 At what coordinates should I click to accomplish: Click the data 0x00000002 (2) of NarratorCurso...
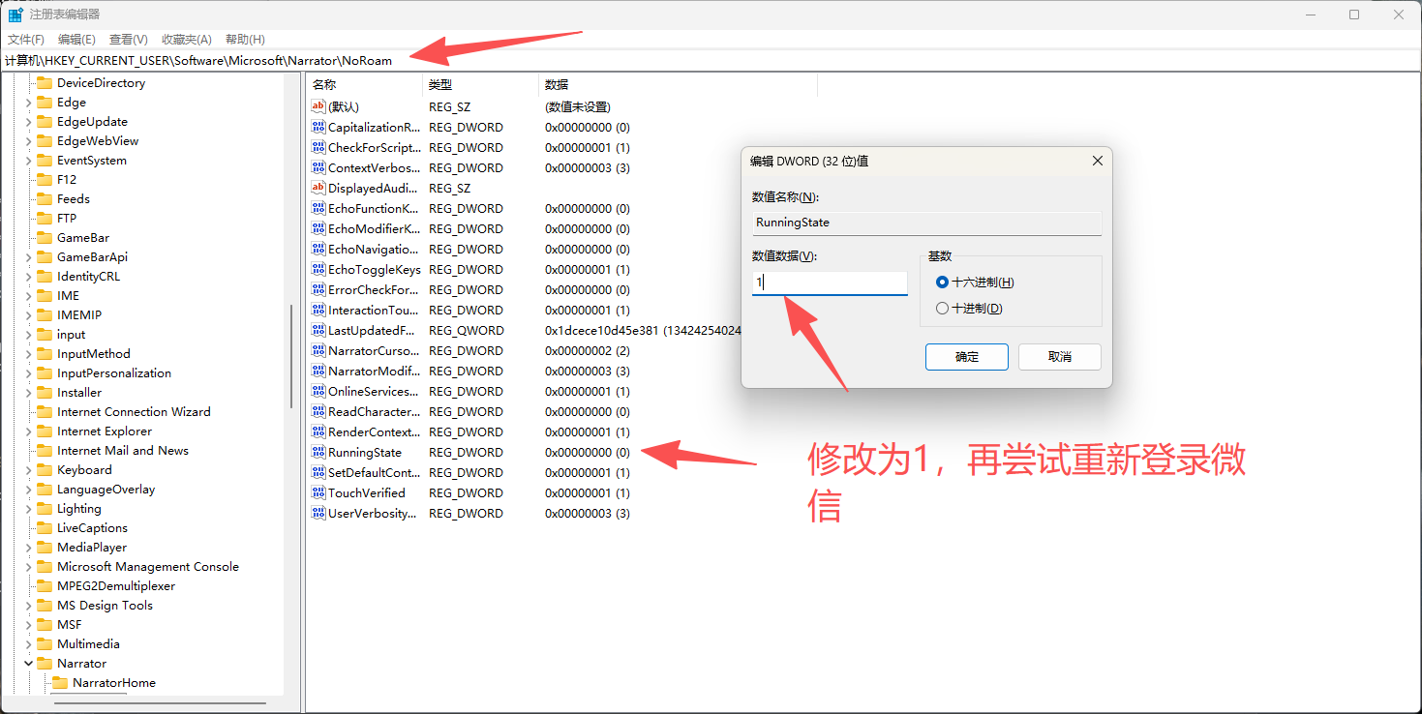(587, 350)
